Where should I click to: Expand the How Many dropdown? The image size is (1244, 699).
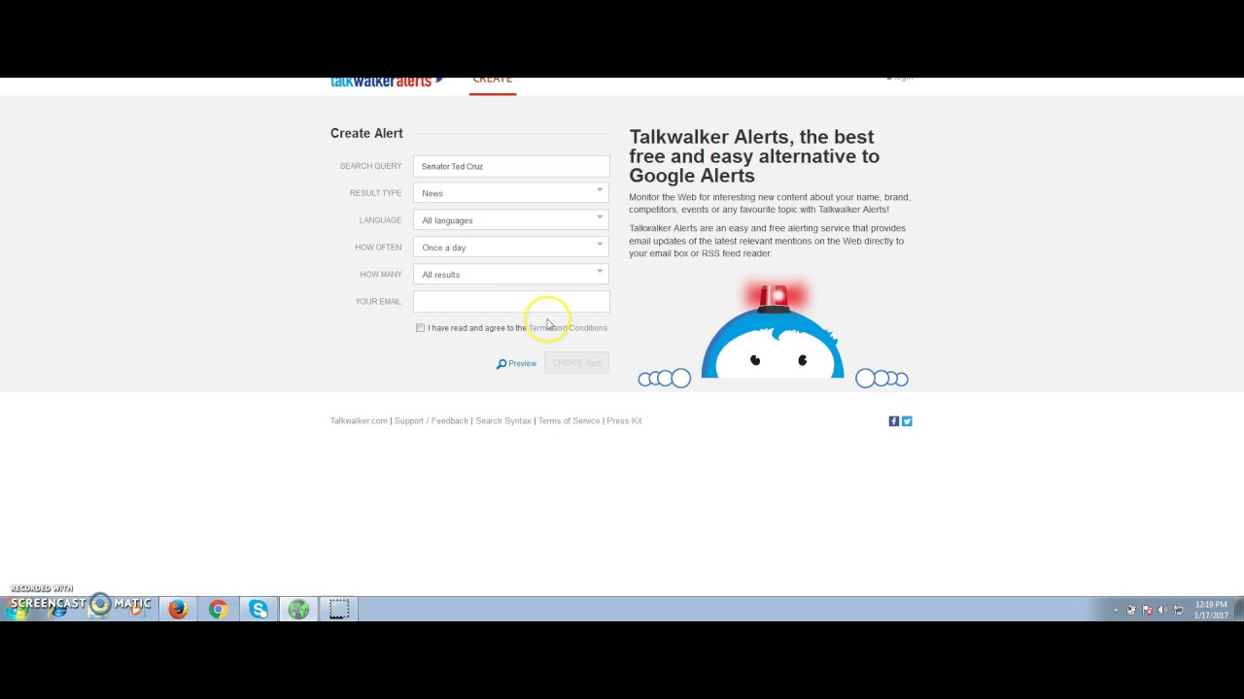[x=511, y=275]
